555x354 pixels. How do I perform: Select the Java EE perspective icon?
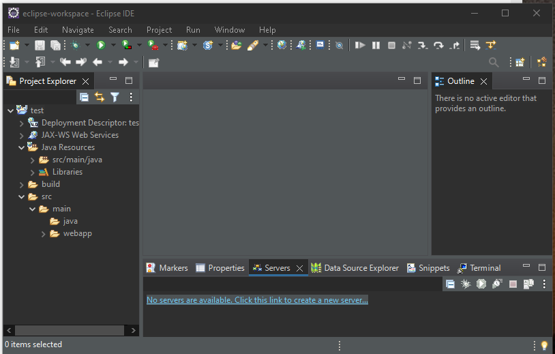click(x=542, y=62)
